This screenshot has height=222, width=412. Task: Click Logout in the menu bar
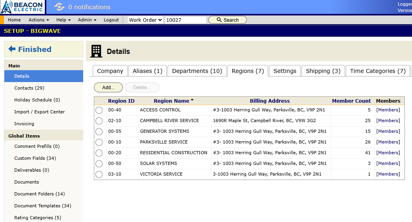click(x=111, y=20)
